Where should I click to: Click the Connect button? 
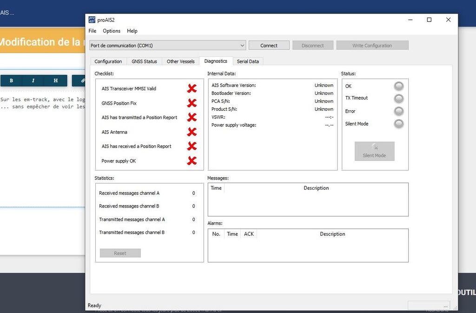click(x=269, y=45)
